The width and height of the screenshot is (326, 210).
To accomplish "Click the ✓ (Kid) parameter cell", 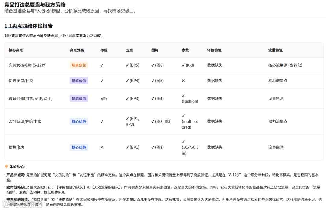I will coord(188,65).
